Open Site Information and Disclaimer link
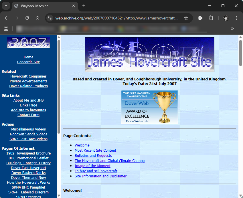The width and height of the screenshot is (243, 198). [x=100, y=176]
